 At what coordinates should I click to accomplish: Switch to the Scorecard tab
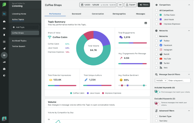coord(76,14)
